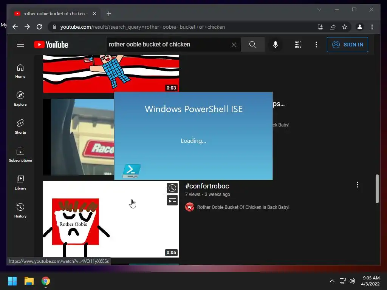The height and width of the screenshot is (290, 387).
Task: Open Chrome's three-dot customize menu
Action: [372, 27]
